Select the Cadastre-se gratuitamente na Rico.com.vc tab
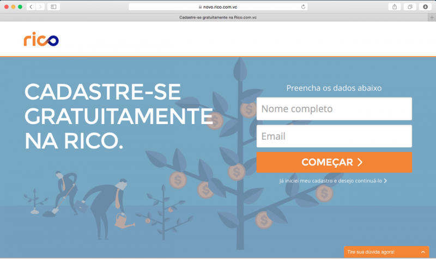The width and height of the screenshot is (436, 259). pyautogui.click(x=218, y=17)
